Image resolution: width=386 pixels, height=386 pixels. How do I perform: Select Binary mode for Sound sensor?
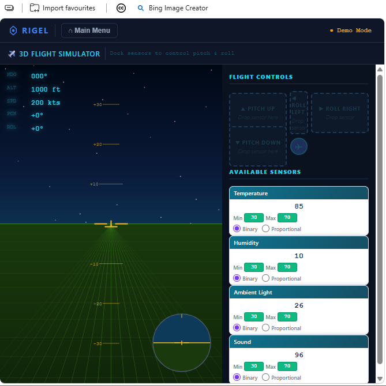coord(237,377)
